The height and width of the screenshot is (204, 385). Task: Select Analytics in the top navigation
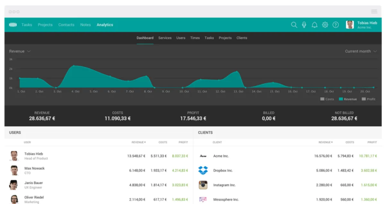click(105, 25)
